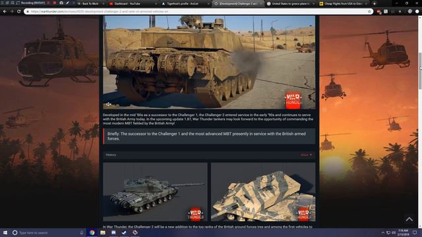
Task: Open the taskbar clock and date
Action: click(403, 232)
